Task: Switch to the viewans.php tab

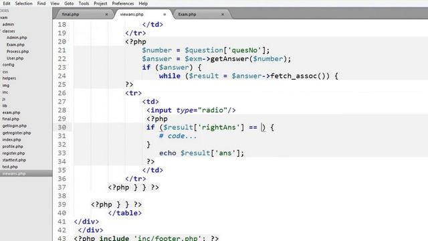Action: (132, 14)
